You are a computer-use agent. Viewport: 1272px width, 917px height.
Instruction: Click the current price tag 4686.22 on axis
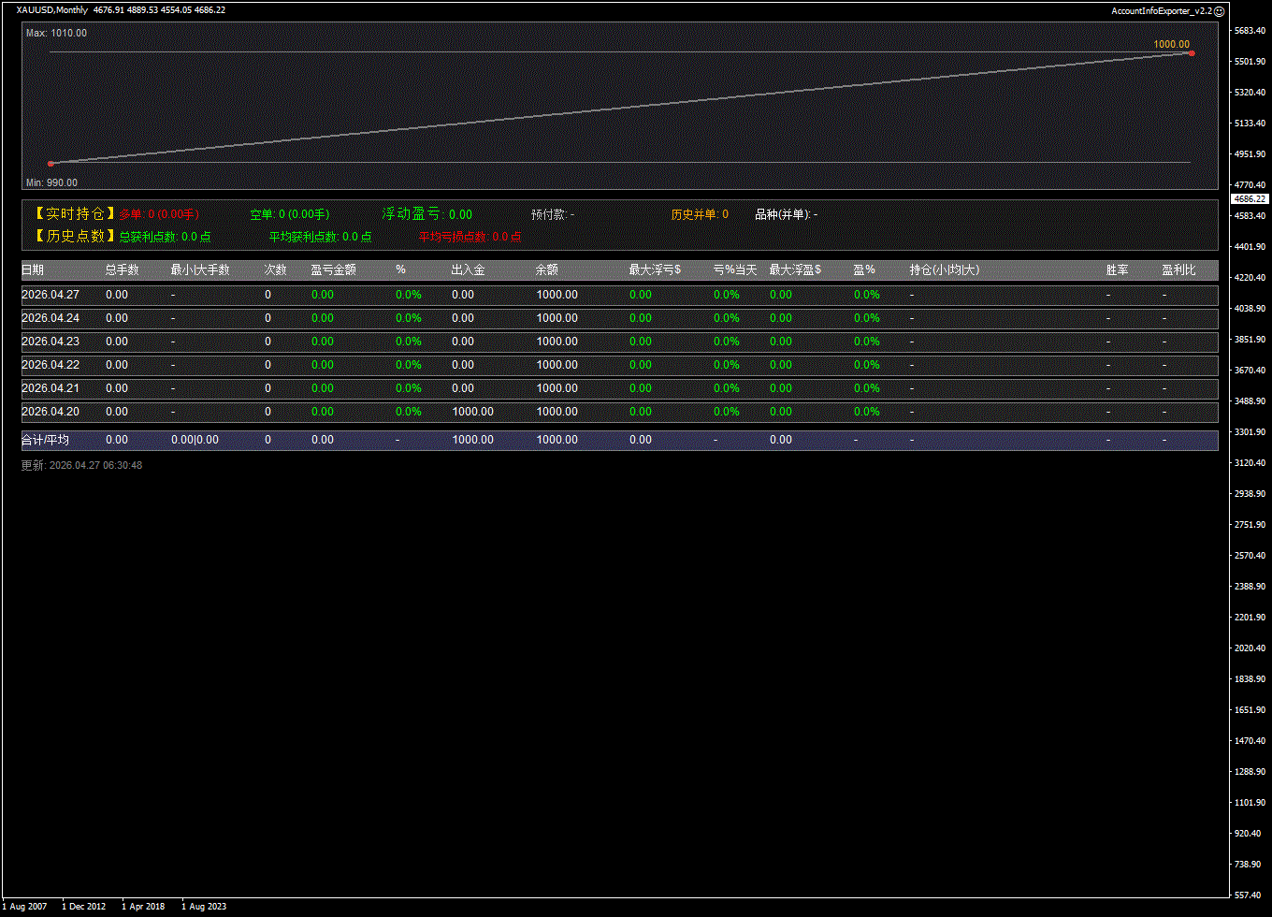point(1250,199)
